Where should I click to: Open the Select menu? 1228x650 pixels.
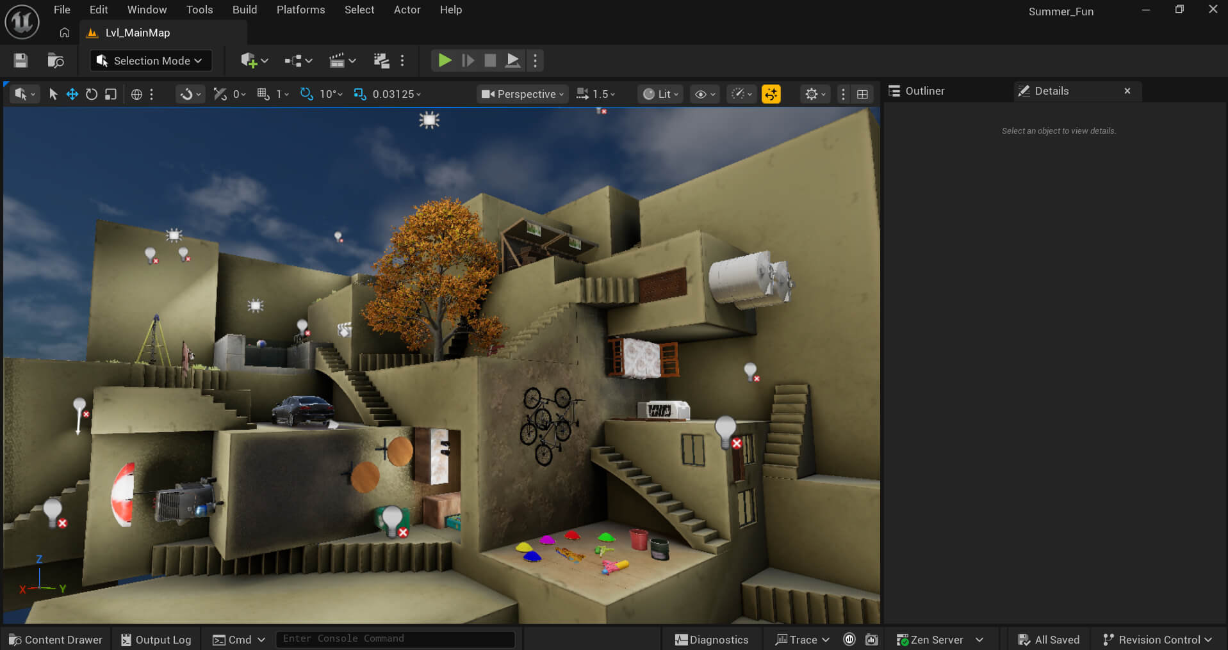[x=359, y=10]
